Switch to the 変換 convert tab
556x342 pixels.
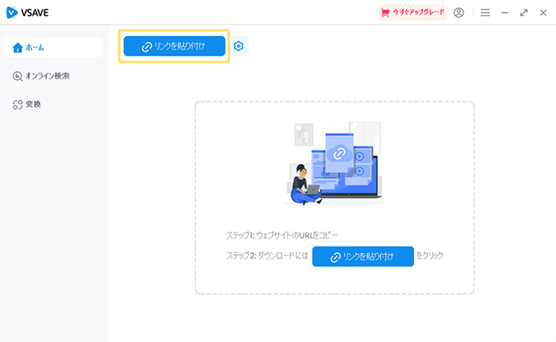(x=27, y=104)
